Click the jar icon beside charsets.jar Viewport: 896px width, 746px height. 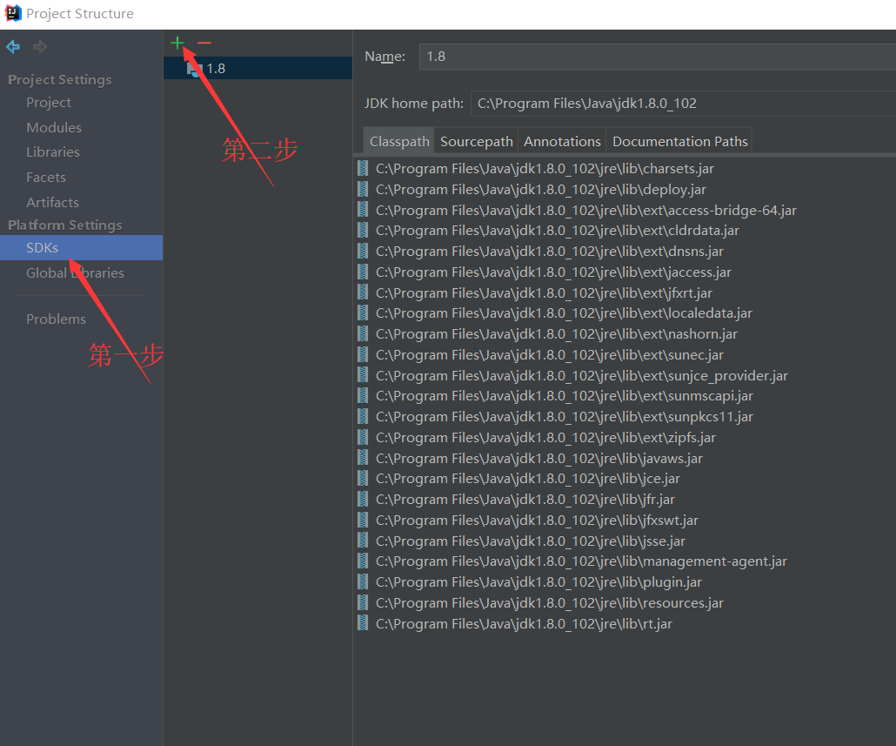point(363,168)
